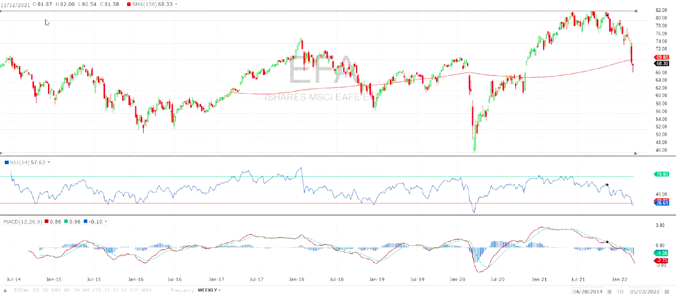Click the blue RSI legend square
This screenshot has width=676, height=294.
5,162
